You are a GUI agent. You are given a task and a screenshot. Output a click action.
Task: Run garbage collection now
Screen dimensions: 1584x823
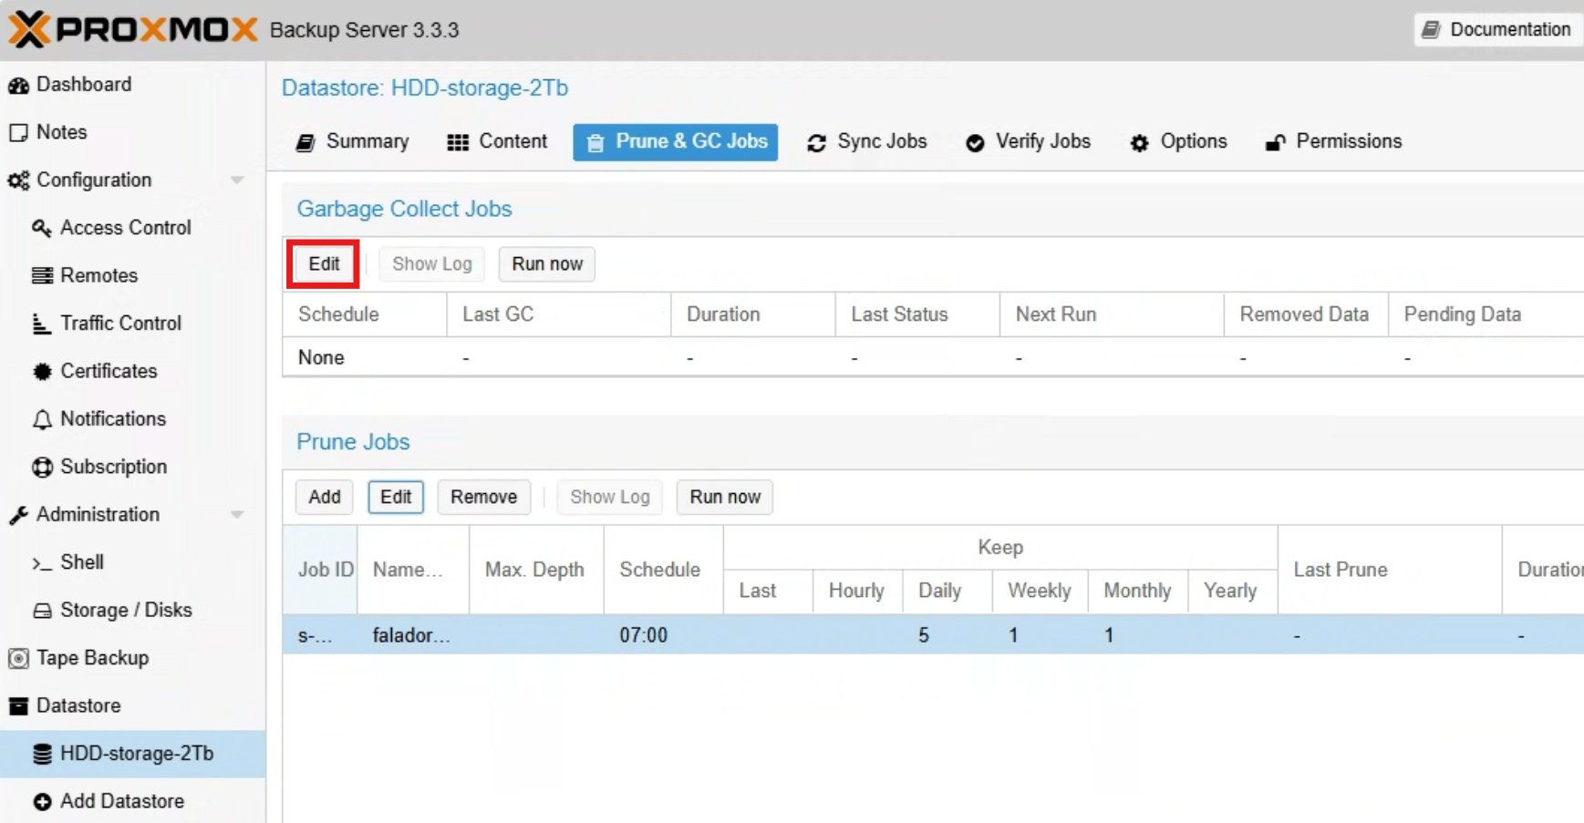click(547, 264)
